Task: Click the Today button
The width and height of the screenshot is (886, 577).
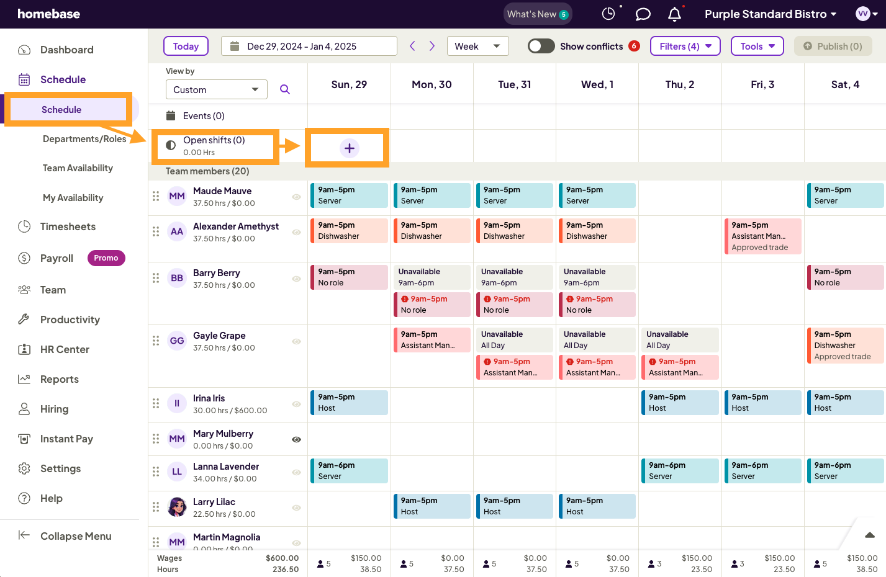Action: click(x=186, y=46)
